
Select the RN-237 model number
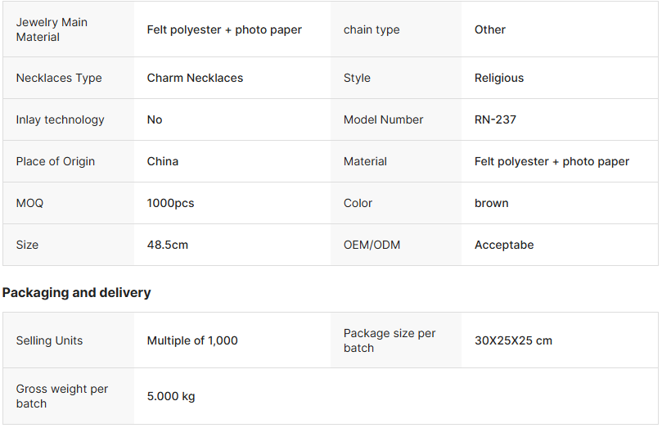(495, 119)
